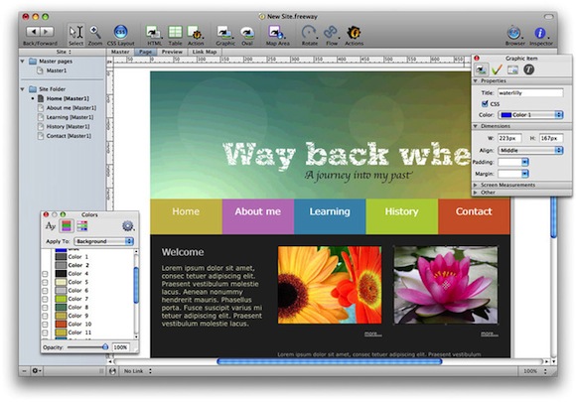Click the Back arrow button
Screen dimensions: 576x402
click(34, 32)
